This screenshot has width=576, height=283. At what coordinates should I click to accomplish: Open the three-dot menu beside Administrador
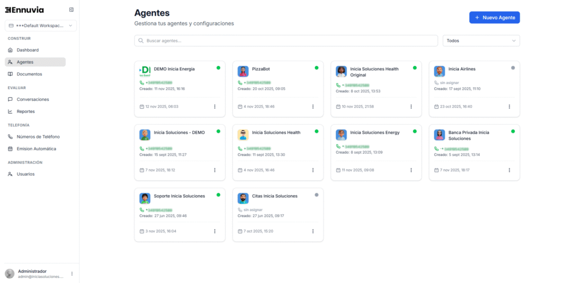point(72,274)
